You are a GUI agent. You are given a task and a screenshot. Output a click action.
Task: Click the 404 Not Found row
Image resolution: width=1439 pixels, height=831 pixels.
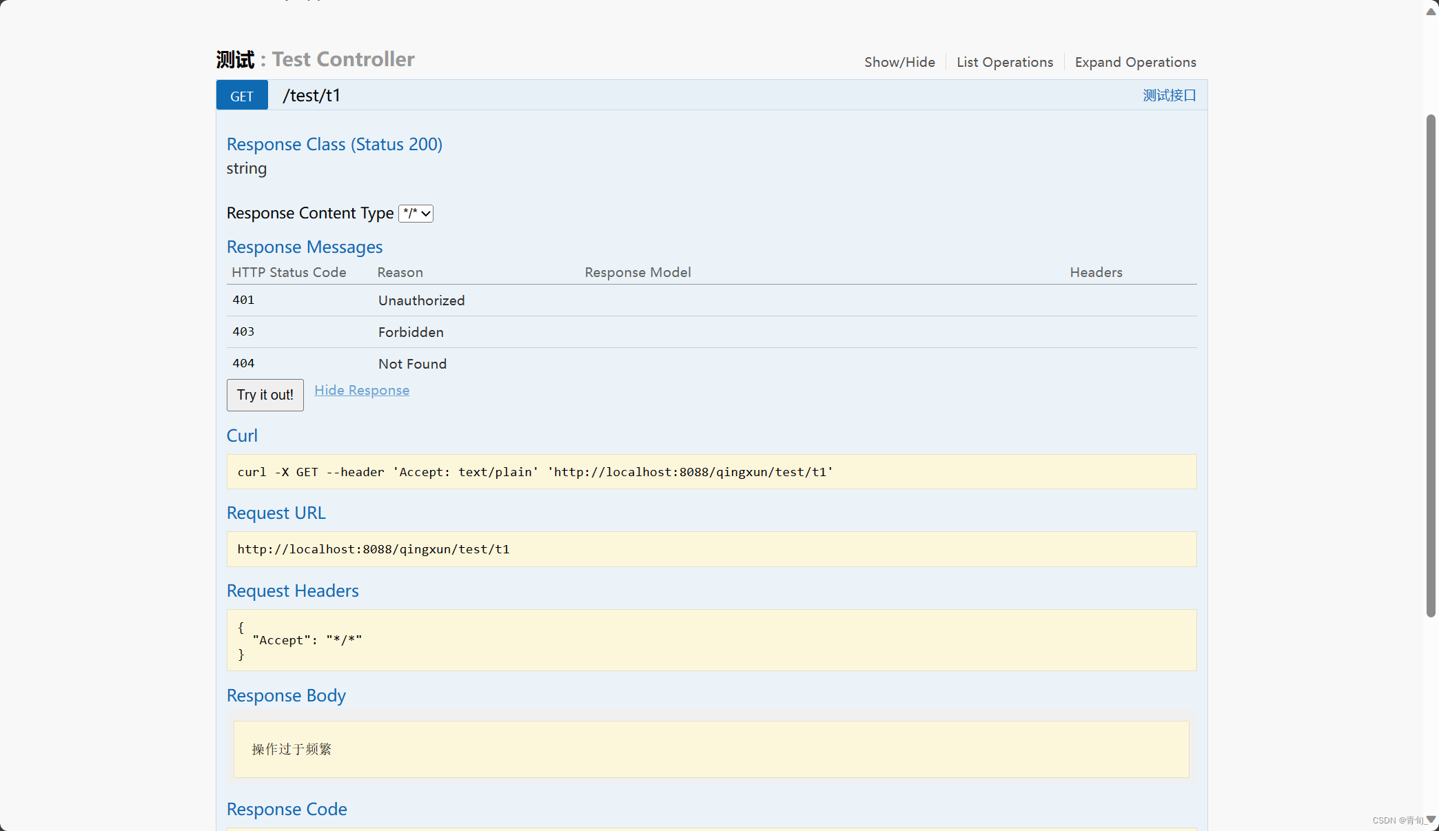(x=412, y=364)
